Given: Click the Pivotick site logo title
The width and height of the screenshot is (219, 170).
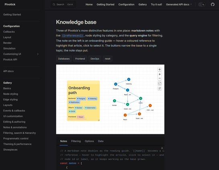Looking at the screenshot, I should (10, 4).
